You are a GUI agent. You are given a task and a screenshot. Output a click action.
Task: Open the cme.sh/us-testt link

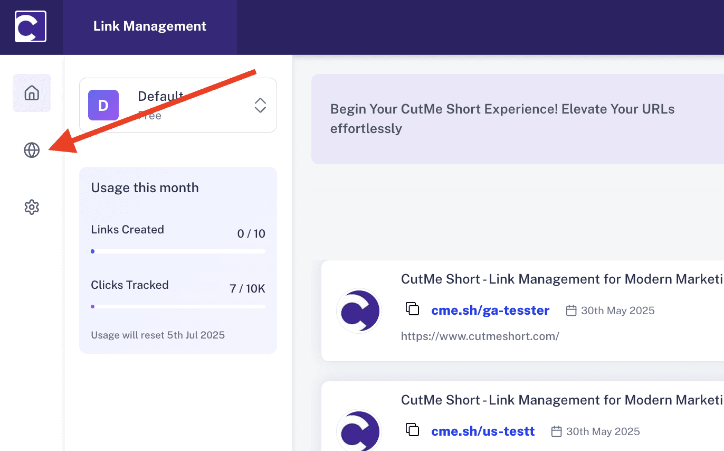[483, 431]
